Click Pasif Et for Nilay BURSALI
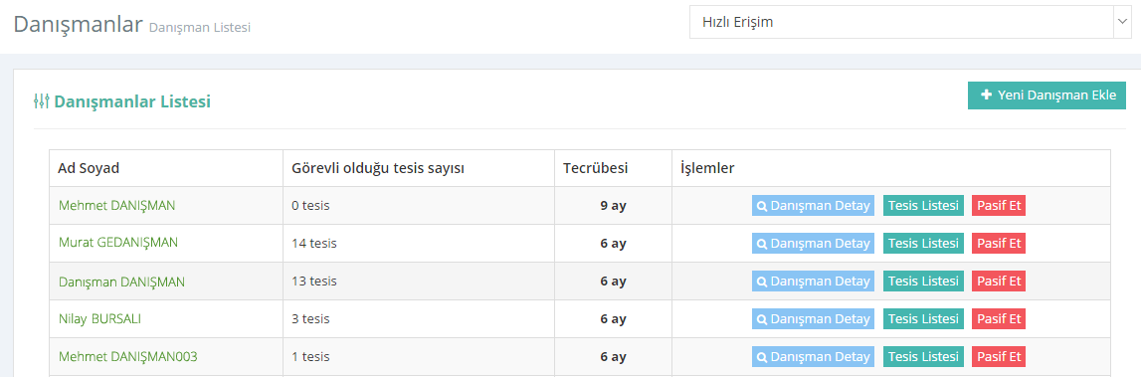Viewport: 1142px width, 377px height. (999, 319)
